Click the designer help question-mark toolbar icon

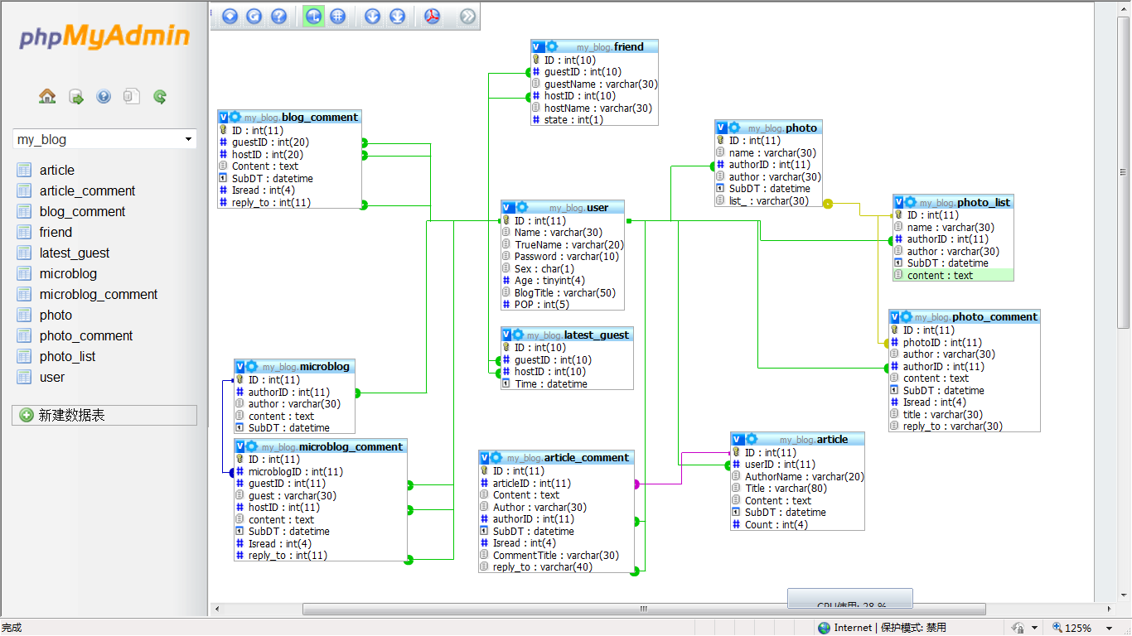pos(279,16)
